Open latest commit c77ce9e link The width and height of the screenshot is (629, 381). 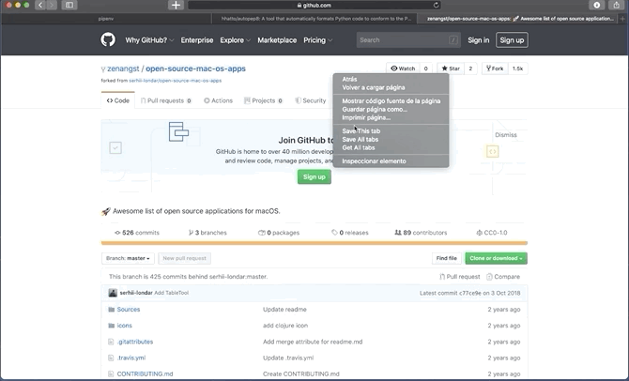coord(469,293)
